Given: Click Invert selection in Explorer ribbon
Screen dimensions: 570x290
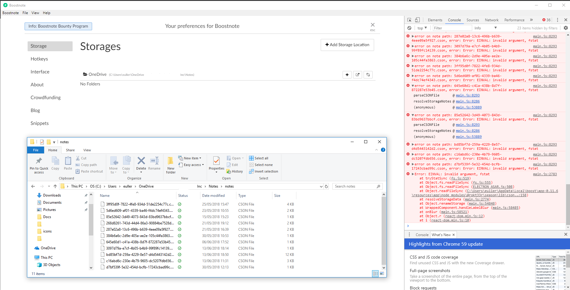Looking at the screenshot, I should coord(263,171).
